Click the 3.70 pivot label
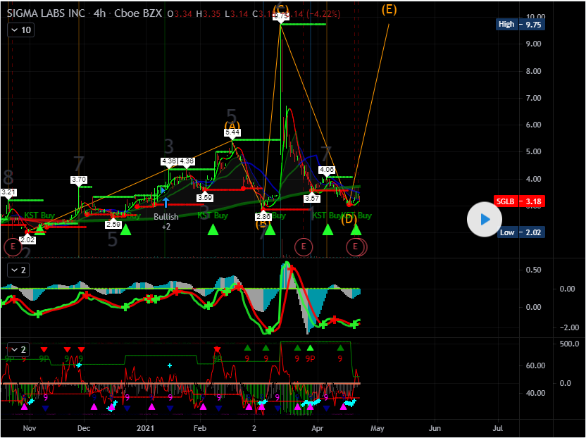 click(x=78, y=180)
